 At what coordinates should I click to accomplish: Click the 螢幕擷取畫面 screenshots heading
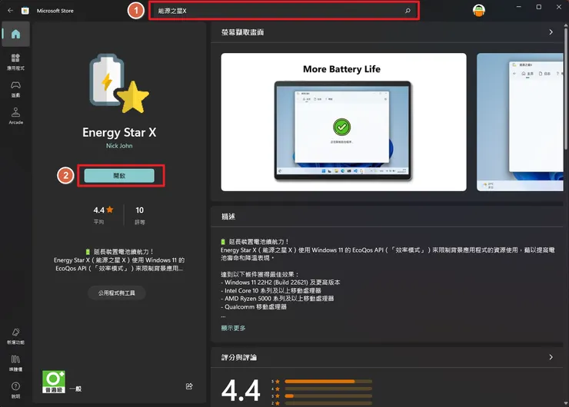(x=243, y=32)
